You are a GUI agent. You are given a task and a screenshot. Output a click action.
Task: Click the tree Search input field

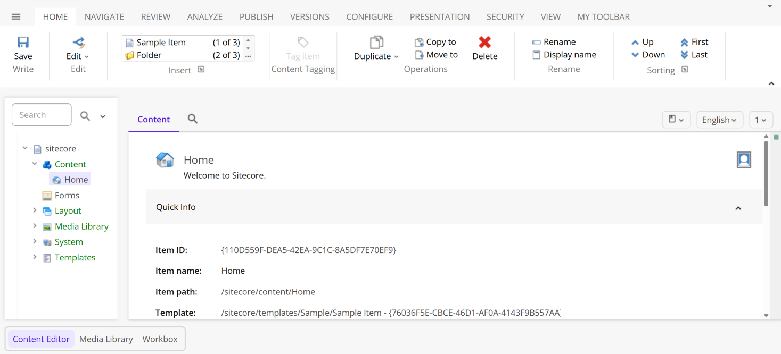(x=42, y=115)
